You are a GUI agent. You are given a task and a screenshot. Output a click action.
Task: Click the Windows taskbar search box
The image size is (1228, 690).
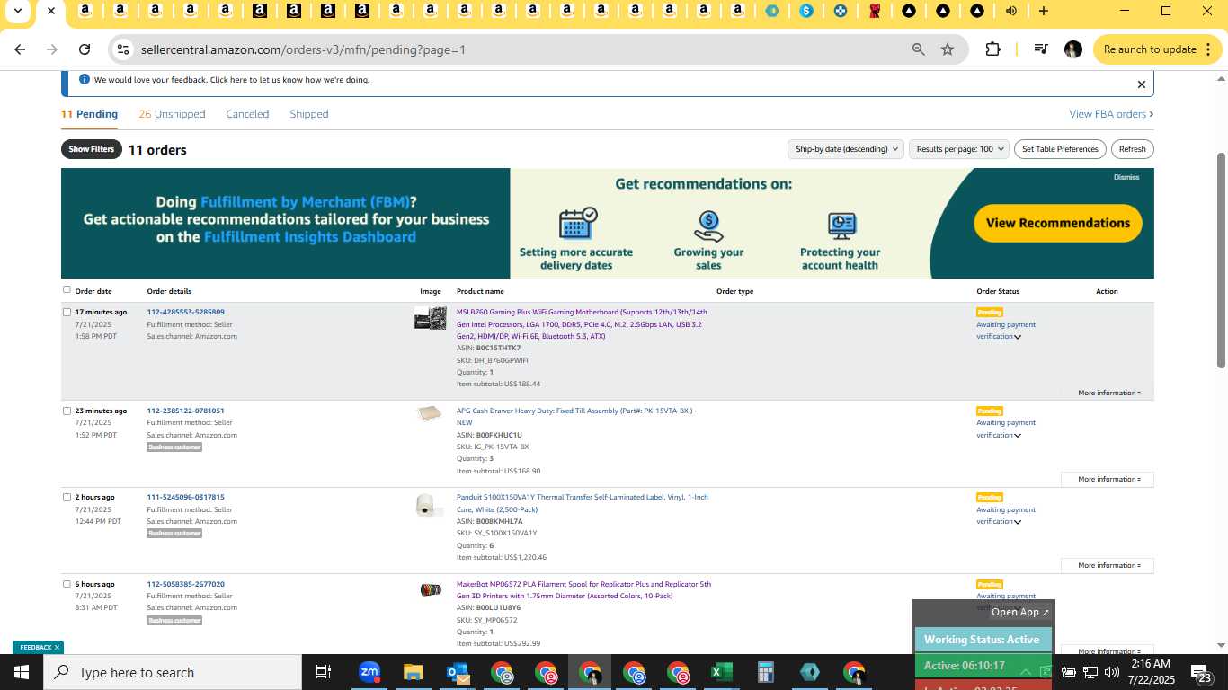(173, 672)
